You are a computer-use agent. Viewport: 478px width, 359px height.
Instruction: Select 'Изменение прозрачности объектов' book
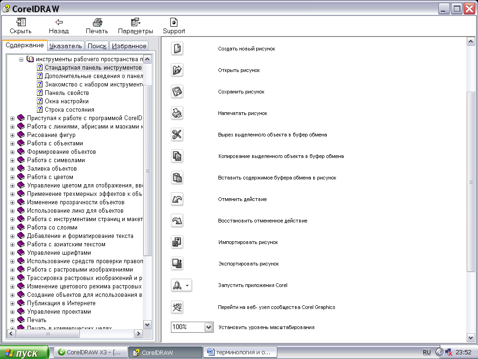76,202
